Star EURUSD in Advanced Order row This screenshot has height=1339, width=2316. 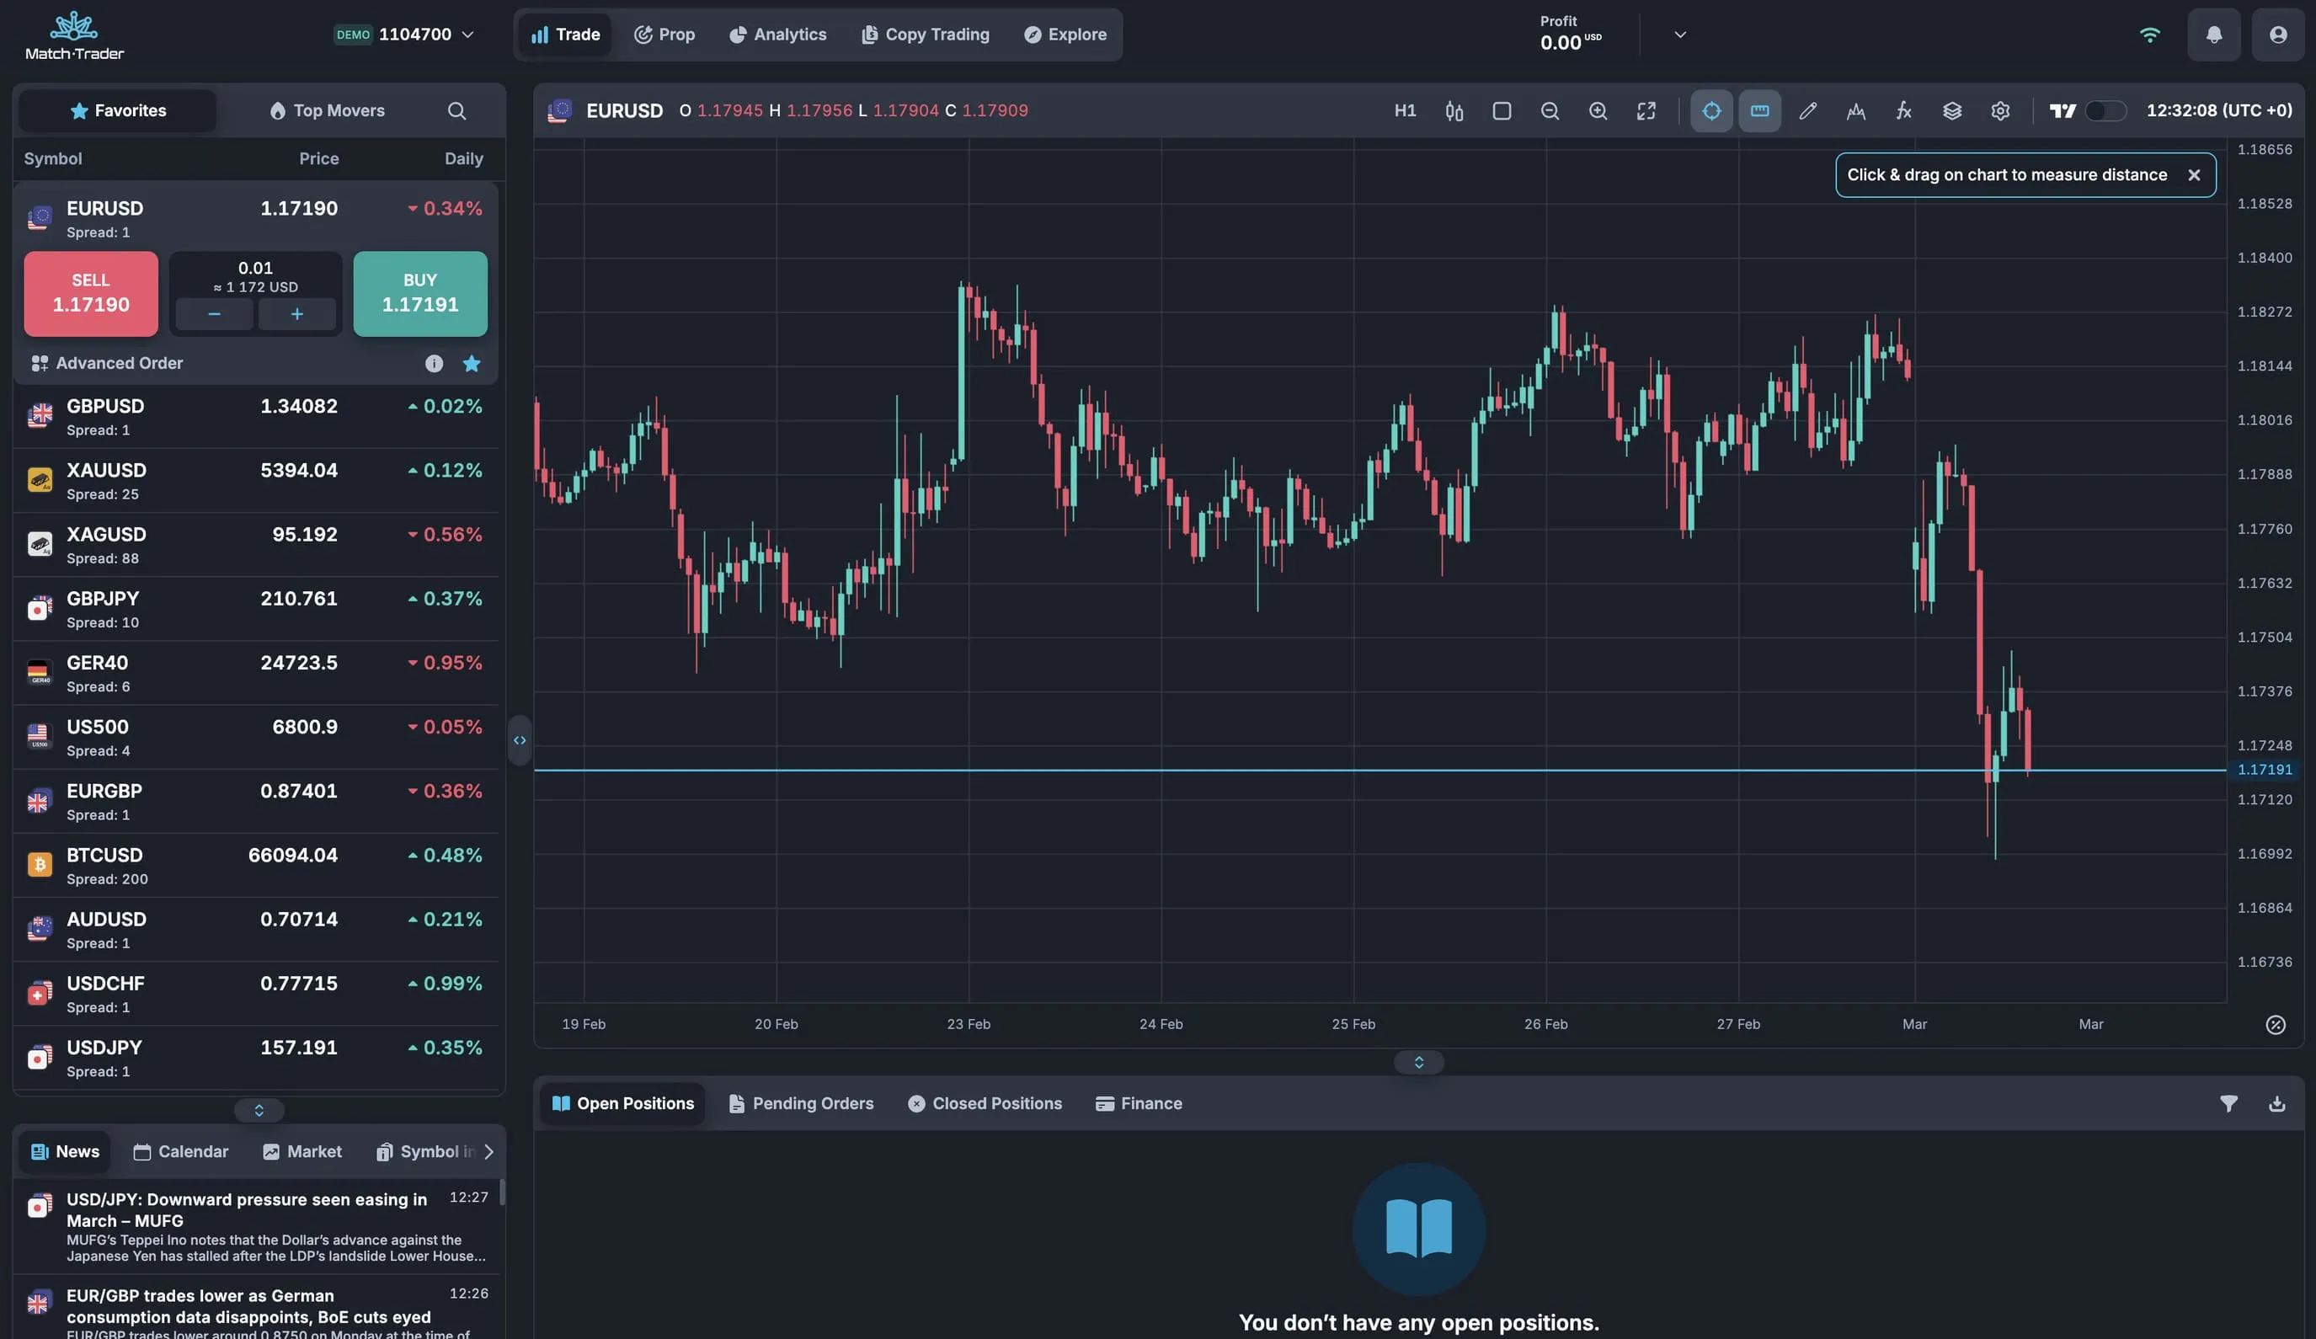point(472,363)
